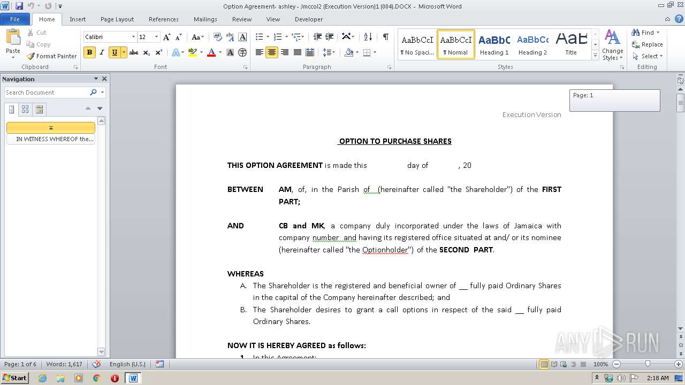
Task: Open Paragraph dialog launcher
Action: point(391,67)
